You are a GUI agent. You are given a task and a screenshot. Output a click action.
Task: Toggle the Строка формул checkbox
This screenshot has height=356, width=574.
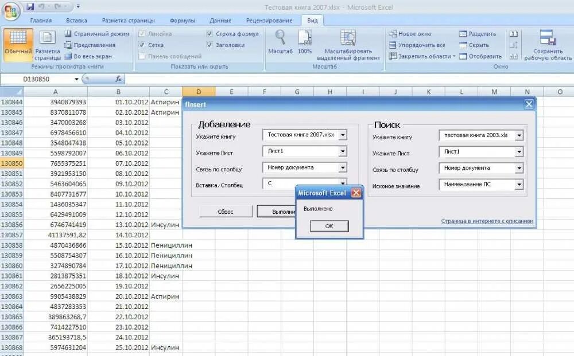(210, 34)
